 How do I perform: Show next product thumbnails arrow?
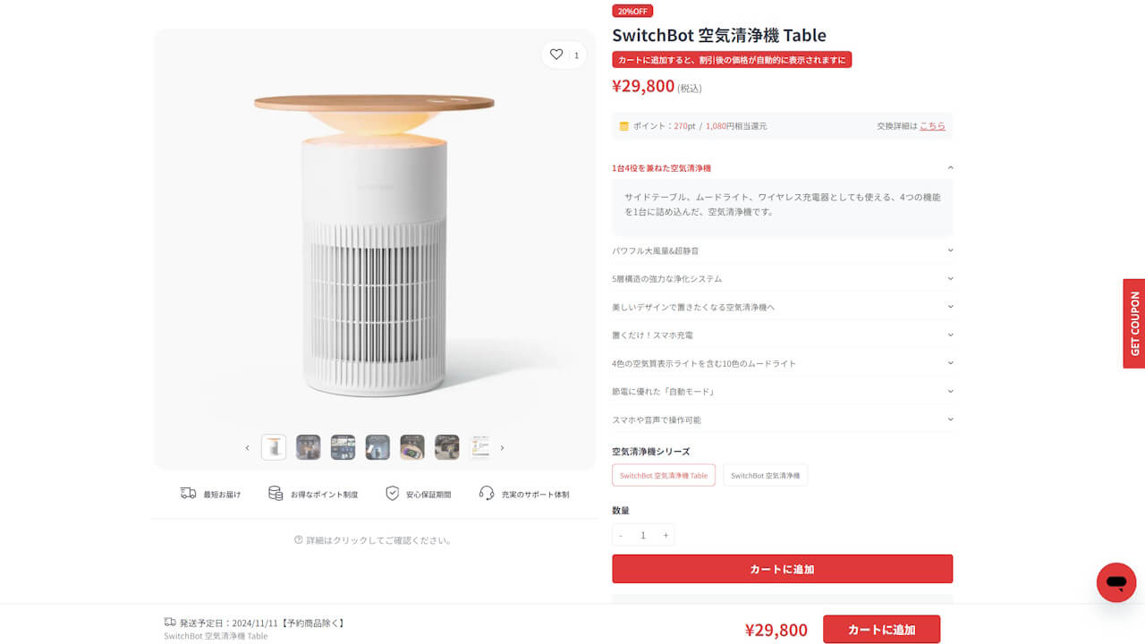502,448
